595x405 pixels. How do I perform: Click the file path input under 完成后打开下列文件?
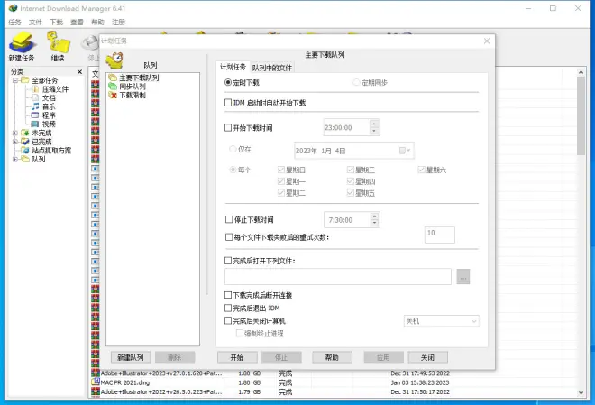pyautogui.click(x=337, y=277)
